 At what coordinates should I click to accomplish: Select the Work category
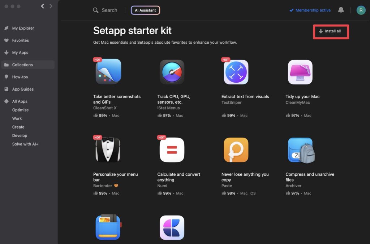(17, 118)
